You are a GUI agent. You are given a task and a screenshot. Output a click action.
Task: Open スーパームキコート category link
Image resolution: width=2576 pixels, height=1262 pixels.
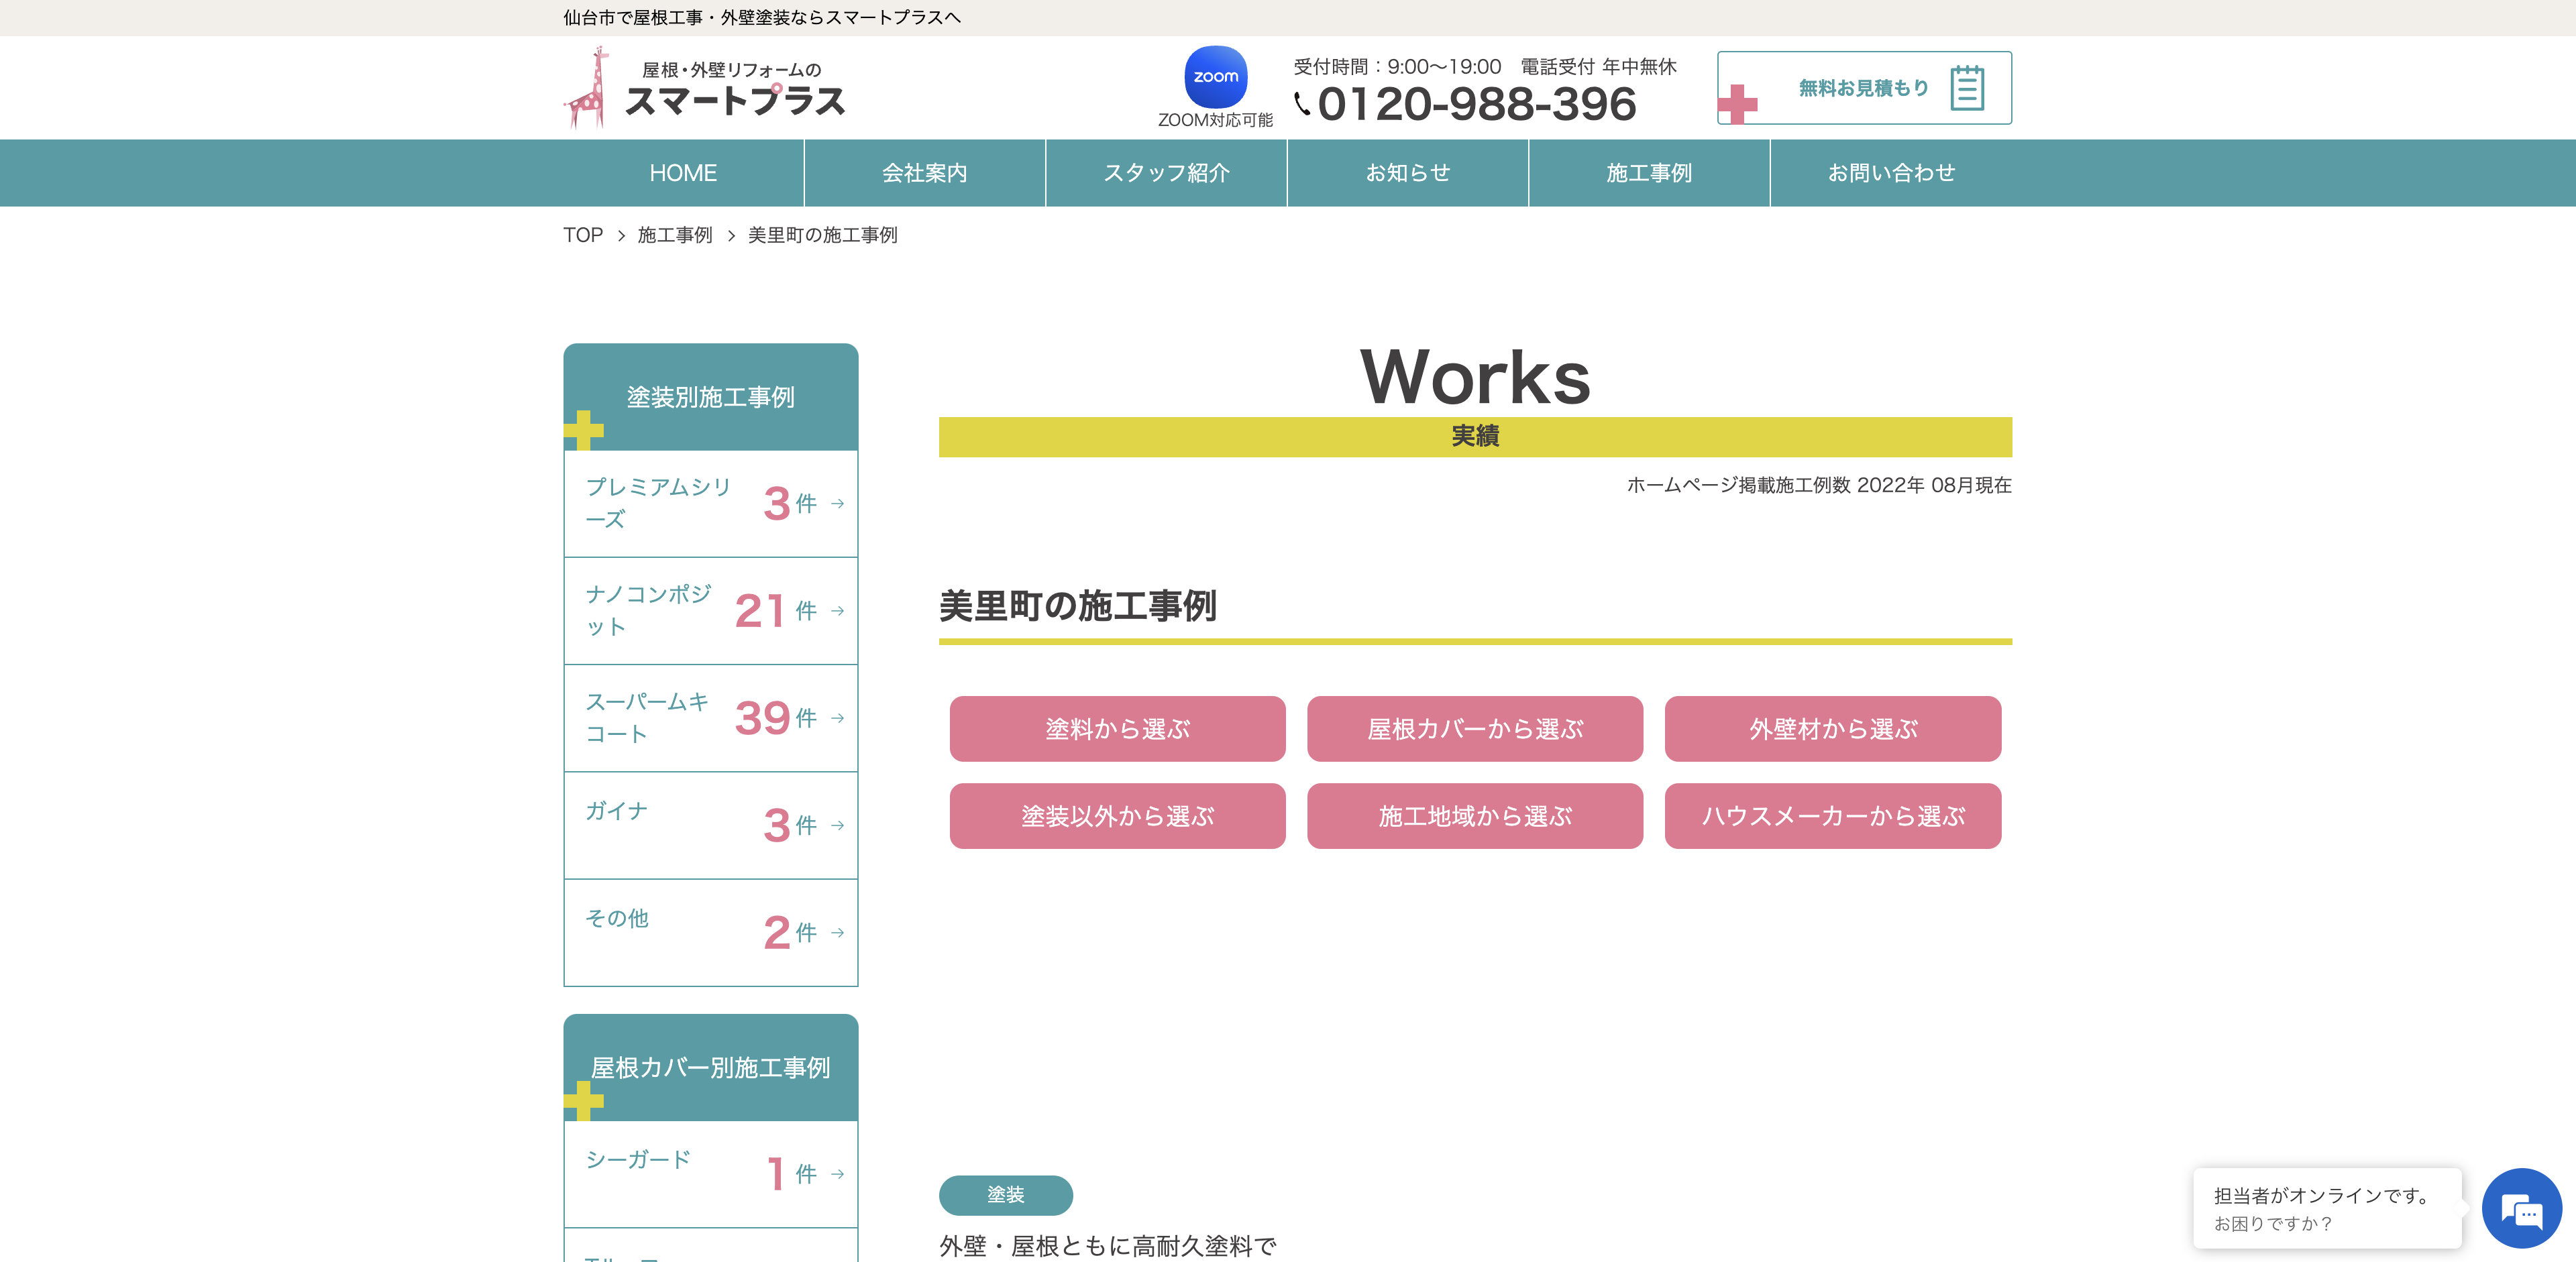coord(711,718)
